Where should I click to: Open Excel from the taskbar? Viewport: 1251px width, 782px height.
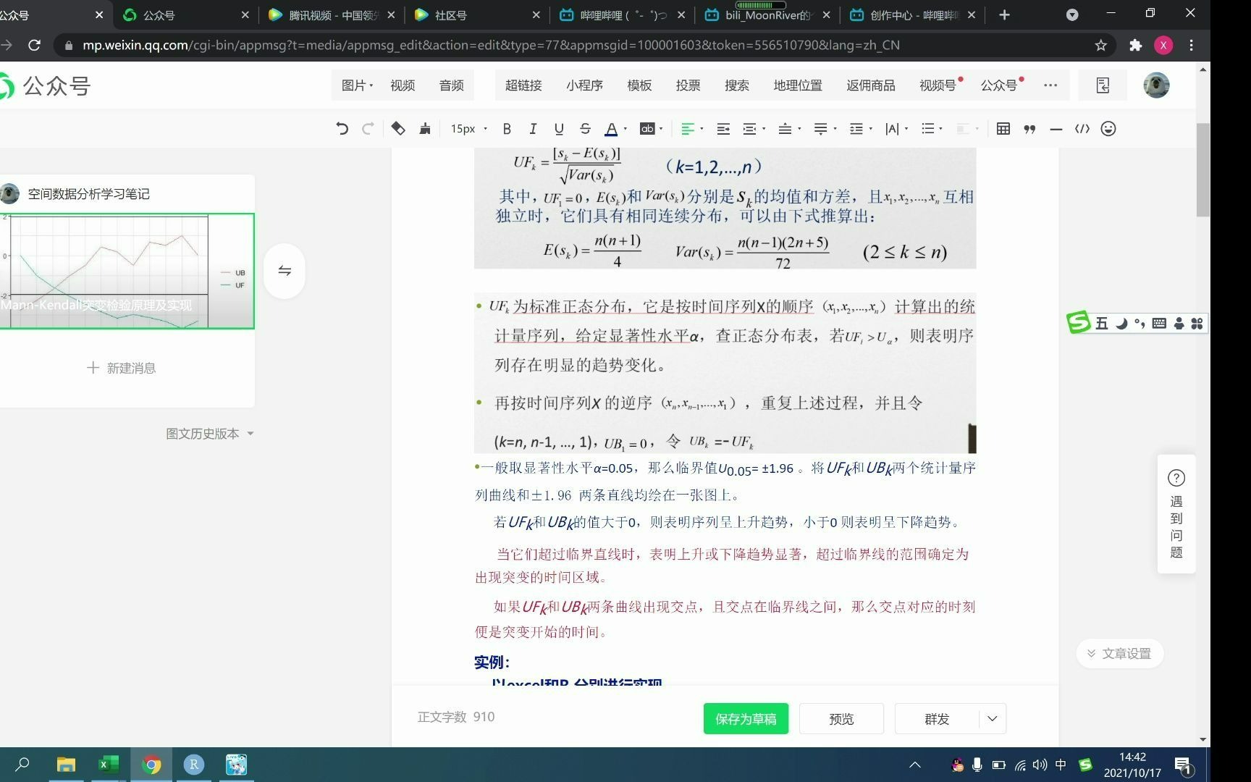click(109, 765)
